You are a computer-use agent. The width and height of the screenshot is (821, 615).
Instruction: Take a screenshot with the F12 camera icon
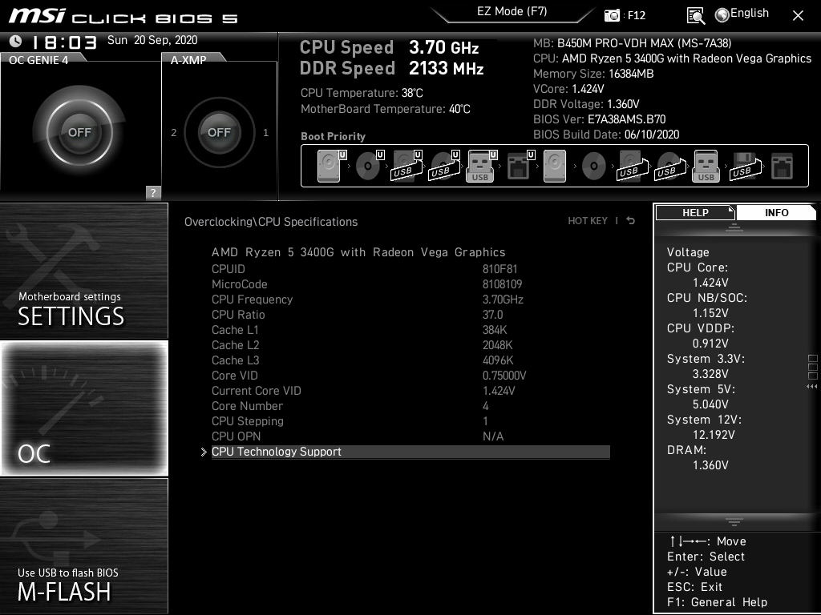pos(612,16)
